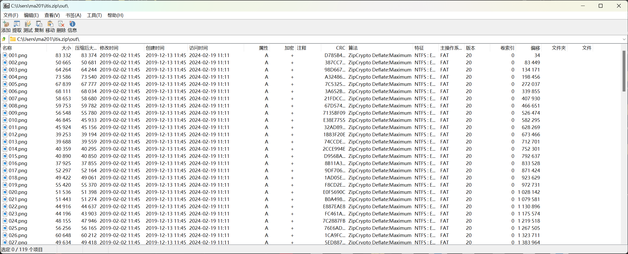Open the 工具(T) menu
The image size is (628, 254).
pos(94,15)
